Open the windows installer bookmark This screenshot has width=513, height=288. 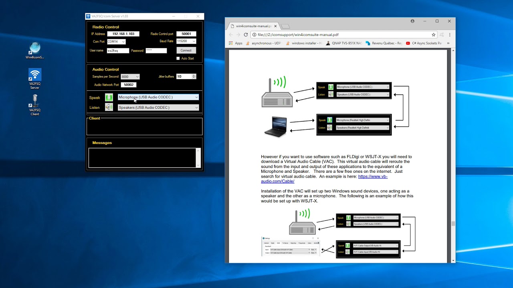[303, 43]
